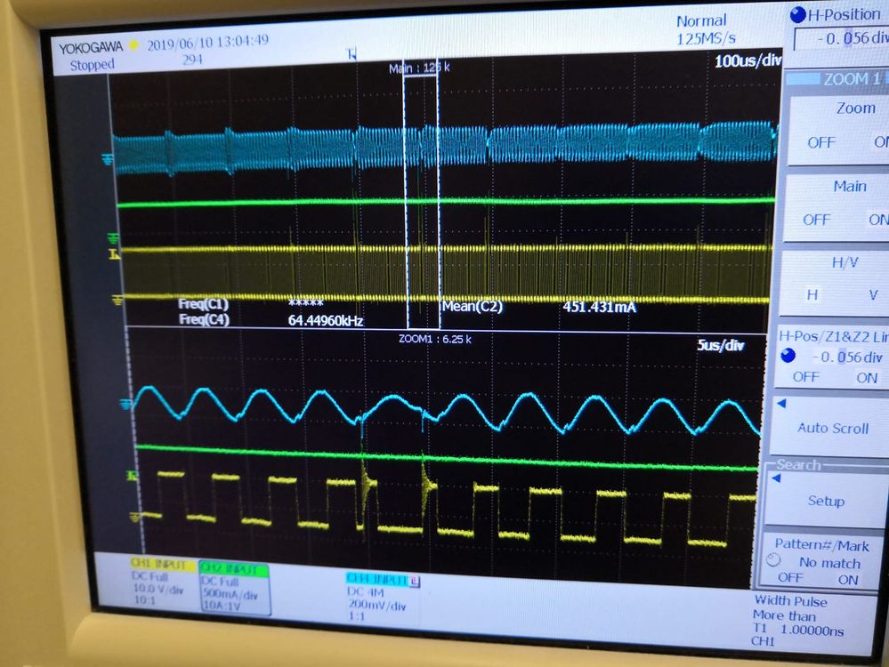Choose V under the H/V setting
This screenshot has height=667, width=889.
(x=873, y=294)
